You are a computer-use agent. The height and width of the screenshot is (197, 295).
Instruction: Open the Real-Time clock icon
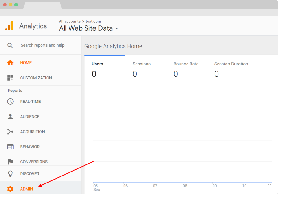[x=10, y=101]
